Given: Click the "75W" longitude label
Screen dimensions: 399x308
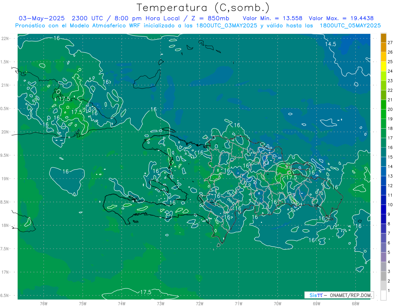Looking at the screenshot, I should (83, 304).
